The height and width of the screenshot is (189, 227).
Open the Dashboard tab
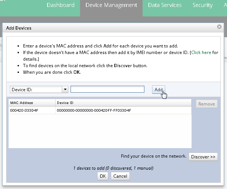pos(61,5)
